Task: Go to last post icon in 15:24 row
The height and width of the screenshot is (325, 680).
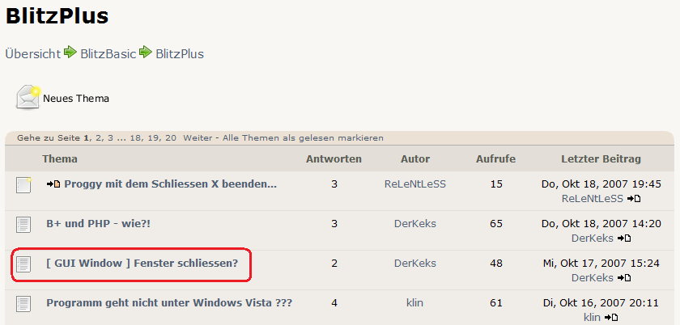Action: tap(624, 278)
